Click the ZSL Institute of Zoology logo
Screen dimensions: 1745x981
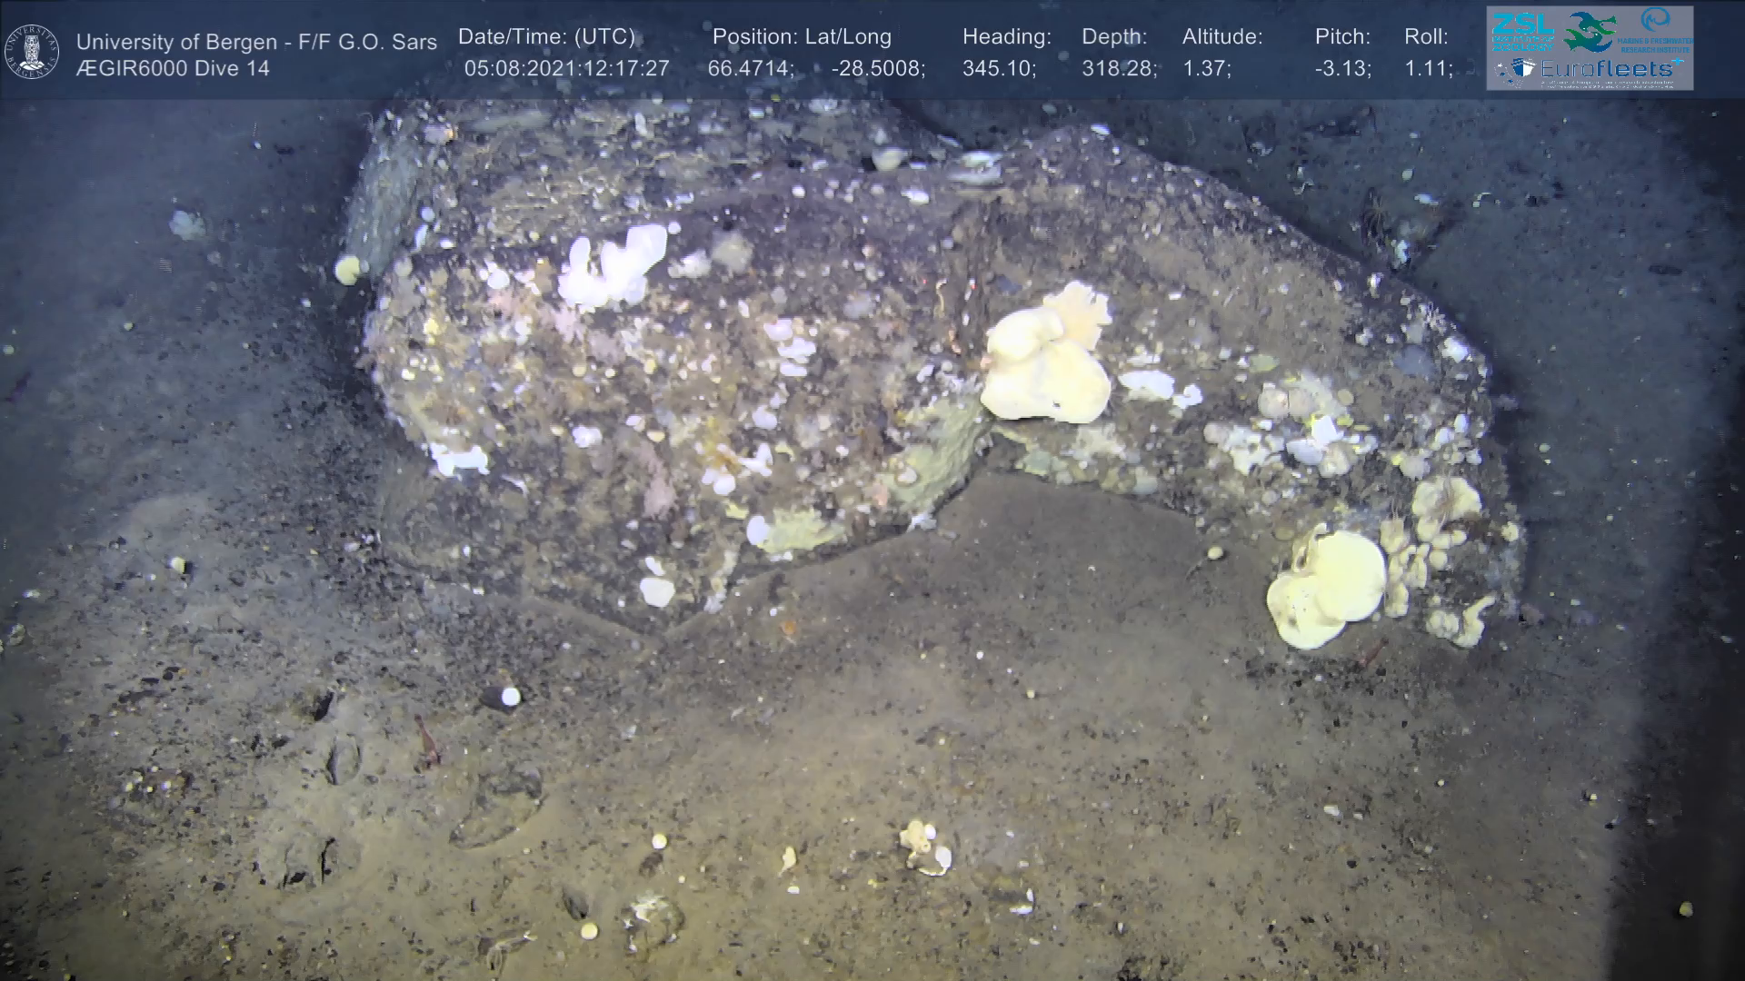(x=1522, y=32)
